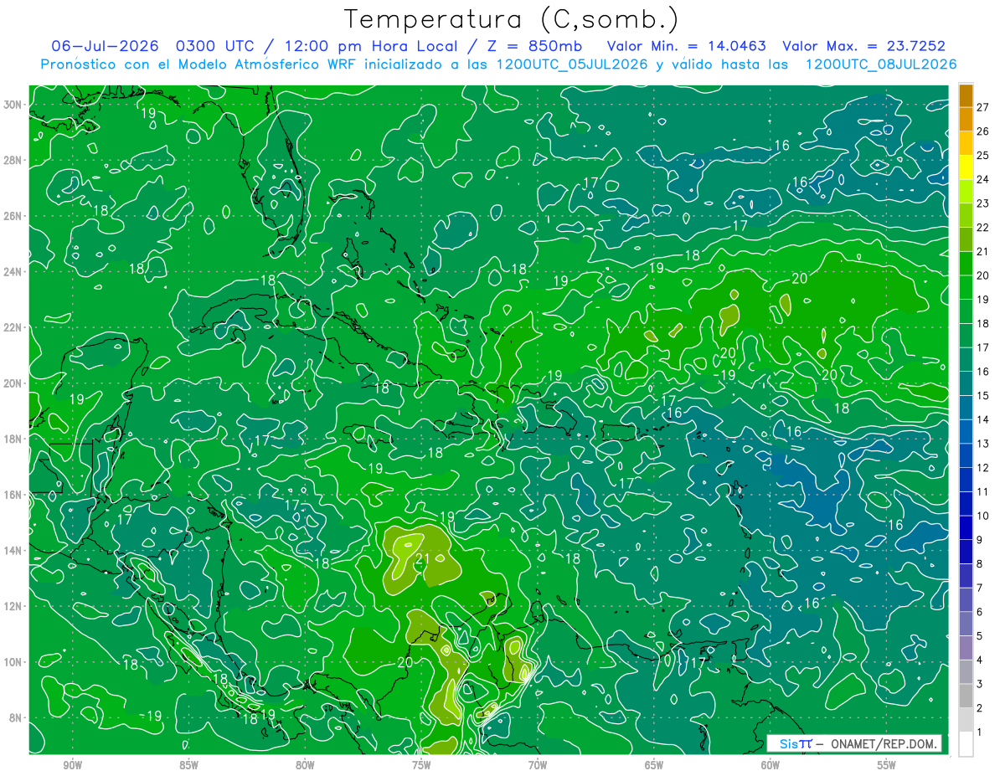Click the '85W' longitude axis label
Screen dimensions: 1005x776
click(x=188, y=766)
